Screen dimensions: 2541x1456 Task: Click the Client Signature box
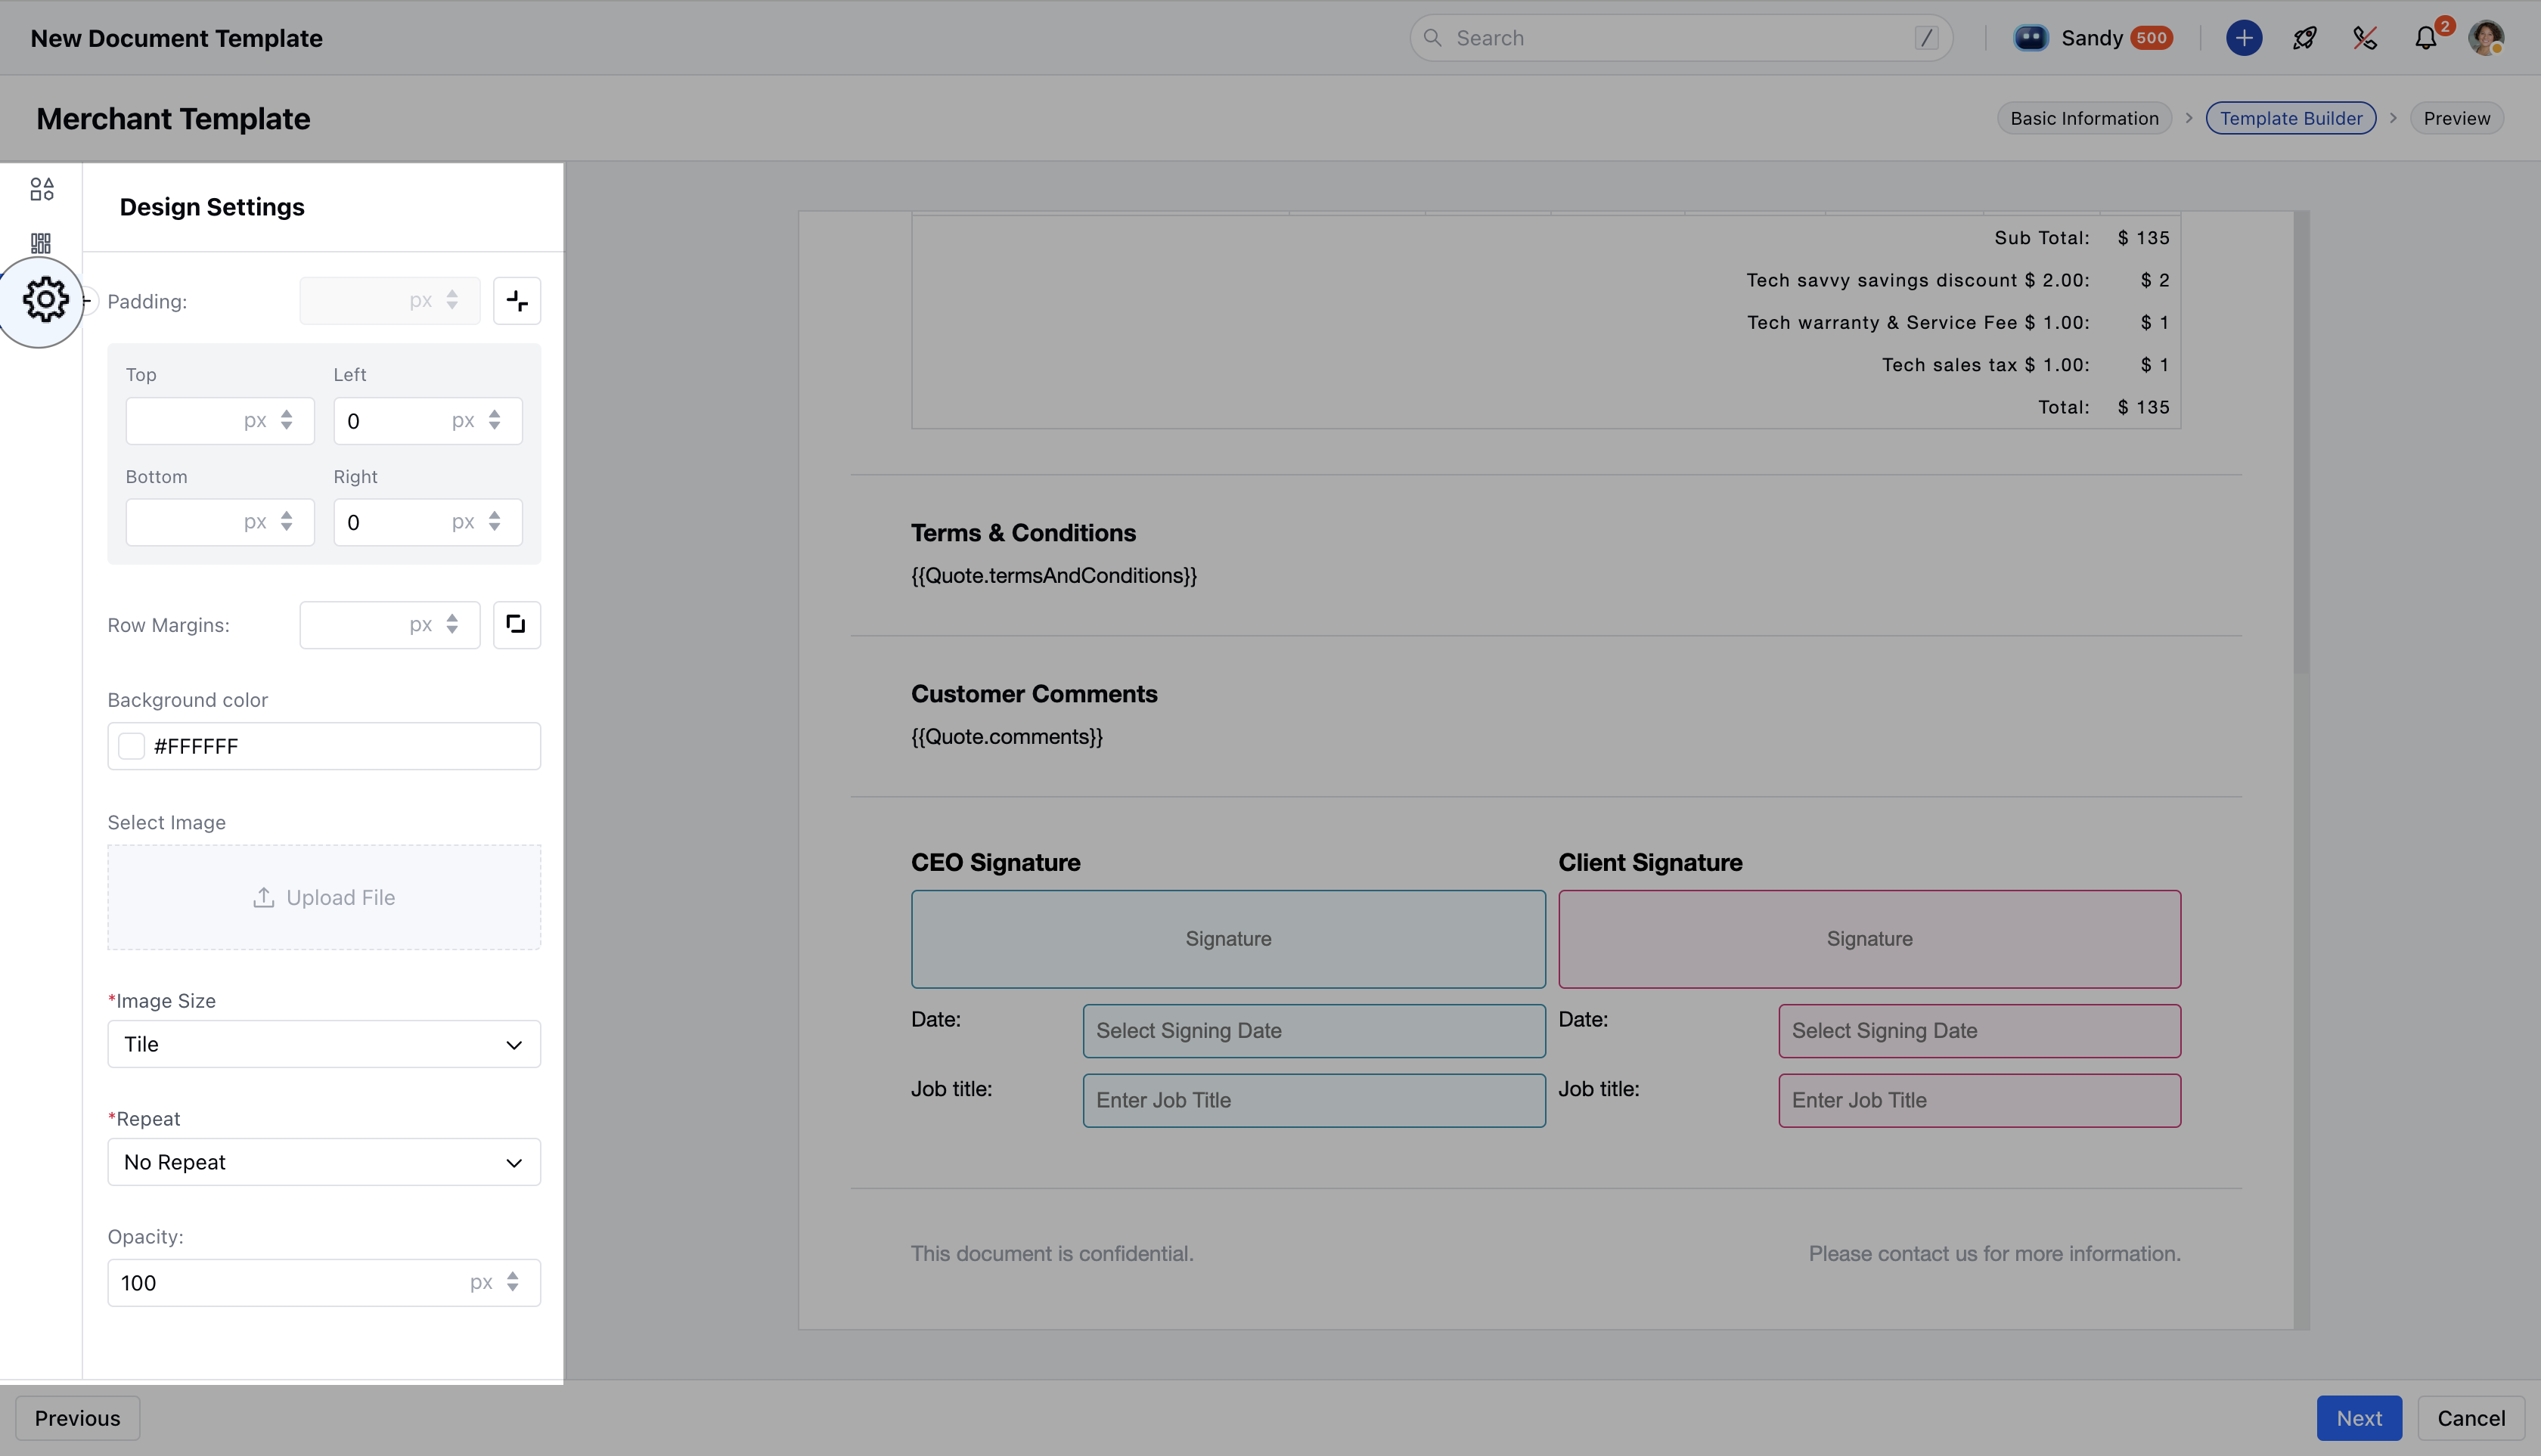point(1869,939)
